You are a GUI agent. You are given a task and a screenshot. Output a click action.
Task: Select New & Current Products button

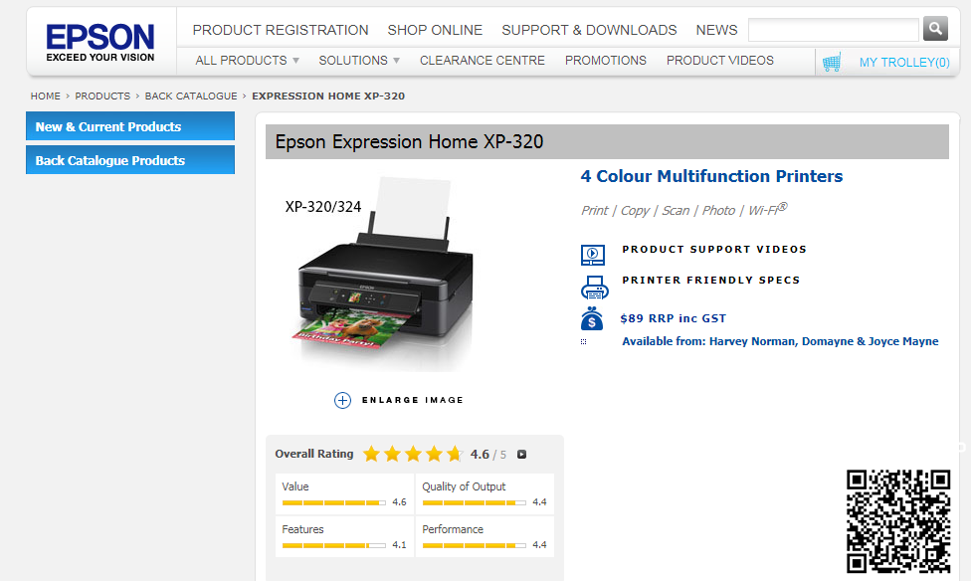[x=130, y=126]
